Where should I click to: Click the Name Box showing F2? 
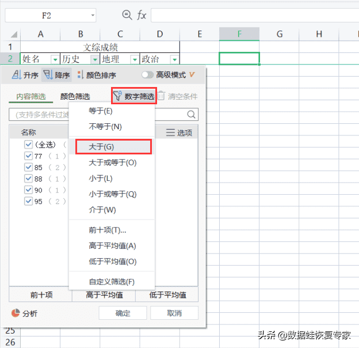point(51,16)
